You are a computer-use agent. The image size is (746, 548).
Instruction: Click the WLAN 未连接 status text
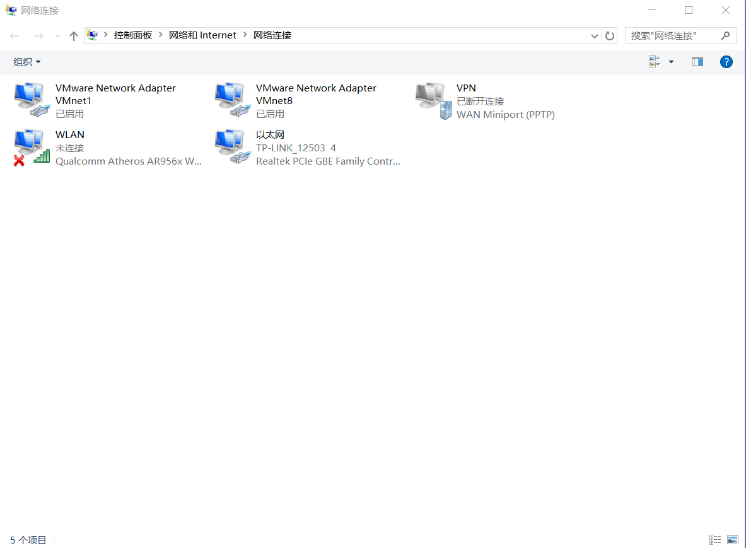69,148
